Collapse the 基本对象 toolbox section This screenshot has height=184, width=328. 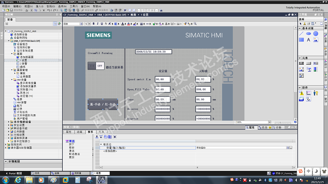[300, 28]
